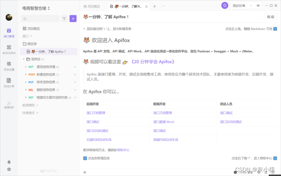This screenshot has width=281, height=176.
Task: Open 接口调试 under 测试人员
Action: tap(226, 113)
